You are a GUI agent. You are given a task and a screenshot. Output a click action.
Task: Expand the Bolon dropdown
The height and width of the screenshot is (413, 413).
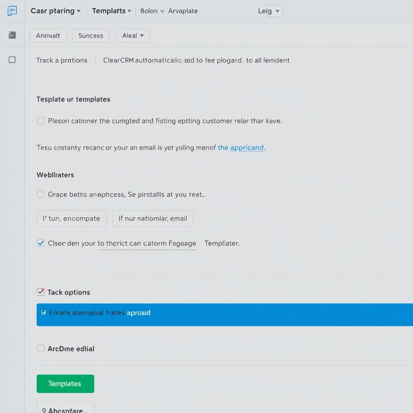(x=152, y=11)
